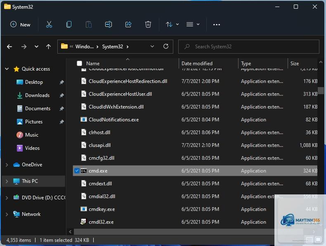
Task: Expand the chevron after System32 breadcrumb
Action: point(128,47)
